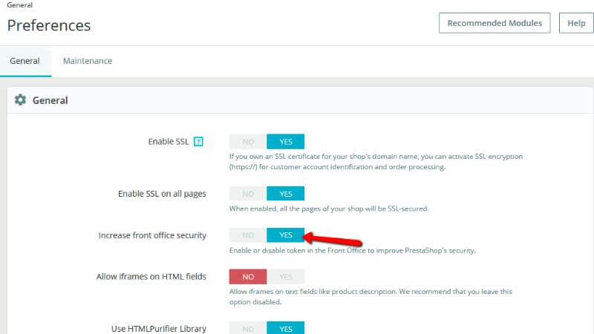
Task: Click the 'Enable or disable token' description
Action: [x=352, y=250]
